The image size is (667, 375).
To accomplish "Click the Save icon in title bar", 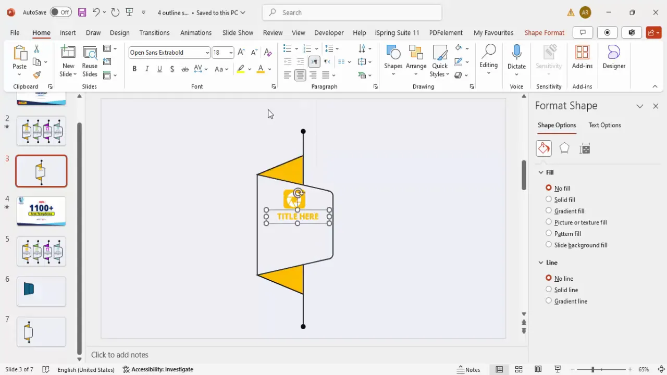I will point(82,12).
